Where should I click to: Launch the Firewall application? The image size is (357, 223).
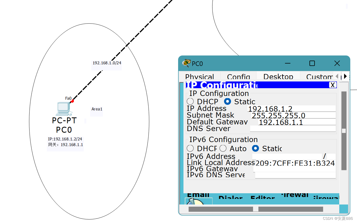(295, 195)
